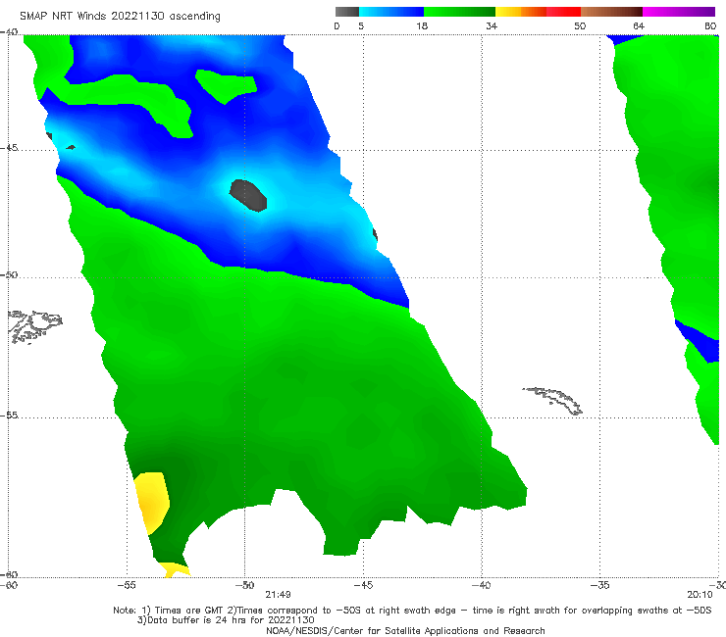Select the magenta-purple segment of the color bar
Screen dimensions: 726x637
tap(679, 12)
